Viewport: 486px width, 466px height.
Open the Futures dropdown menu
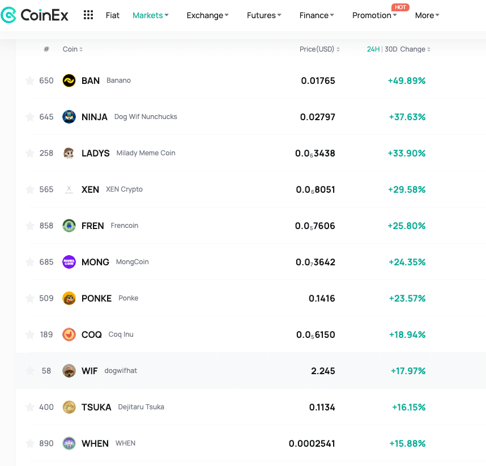(264, 15)
